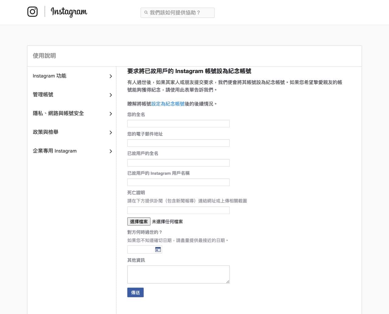Click the Instagram camera logo icon
The width and height of the screenshot is (389, 314).
pyautogui.click(x=33, y=12)
